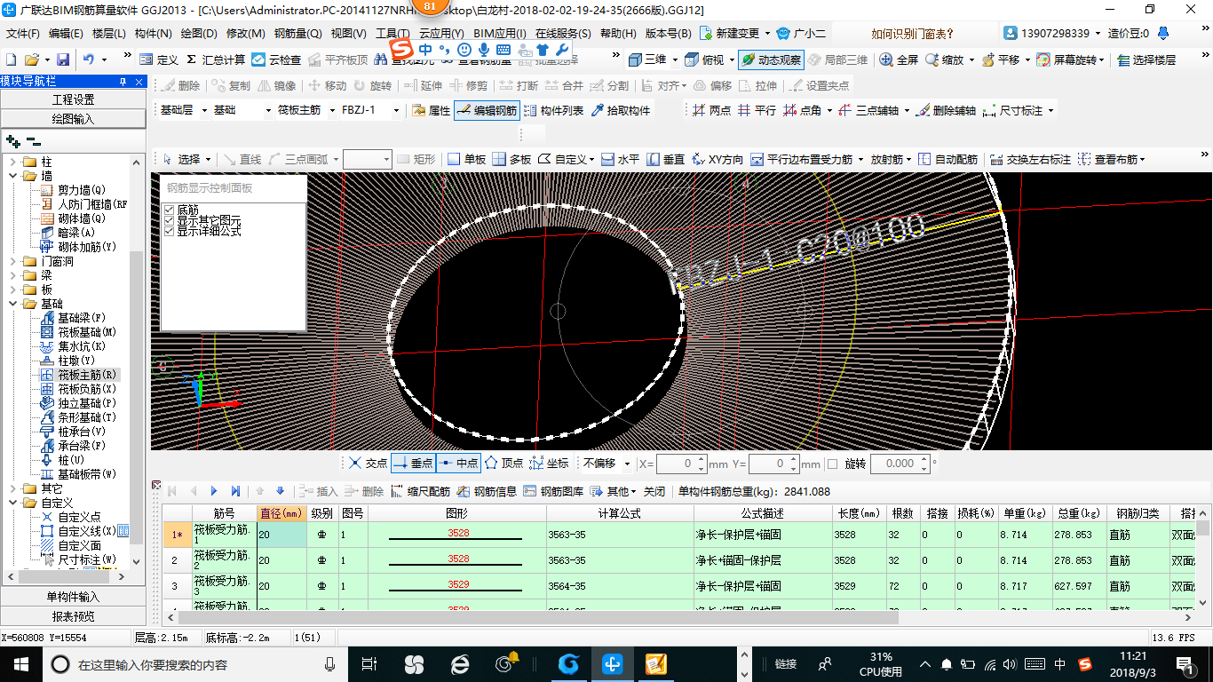Click the New file icon
The image size is (1213, 682).
[12, 59]
